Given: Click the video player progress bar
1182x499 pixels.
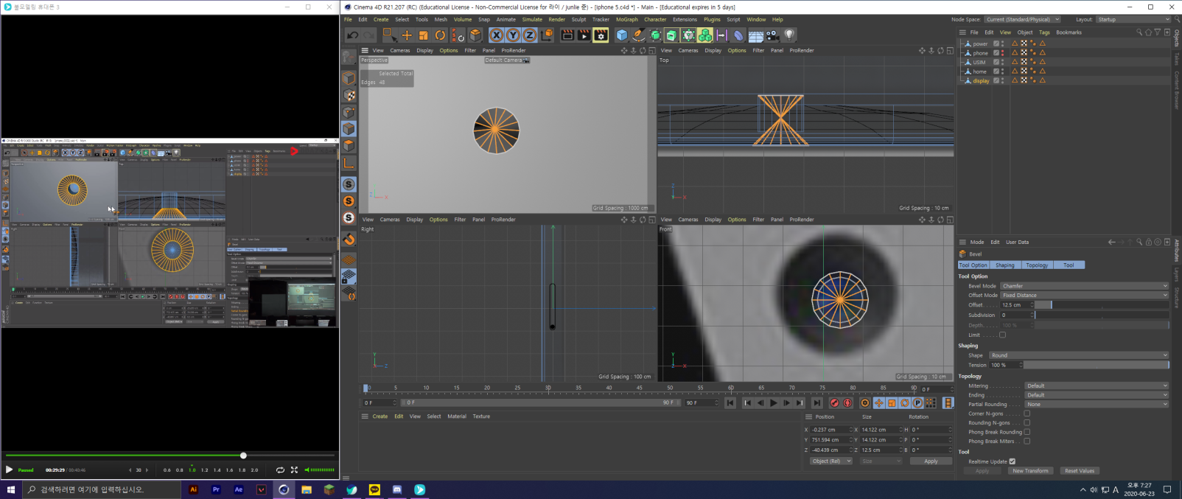Looking at the screenshot, I should pyautogui.click(x=169, y=456).
